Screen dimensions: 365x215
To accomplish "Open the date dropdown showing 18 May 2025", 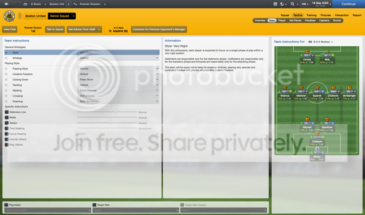I will pos(321,4).
